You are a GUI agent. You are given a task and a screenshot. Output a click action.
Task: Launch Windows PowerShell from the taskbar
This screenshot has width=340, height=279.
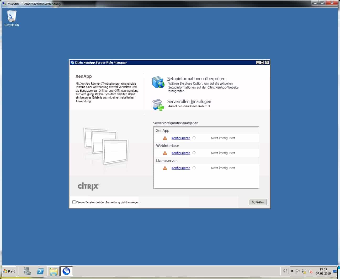pyautogui.click(x=40, y=271)
